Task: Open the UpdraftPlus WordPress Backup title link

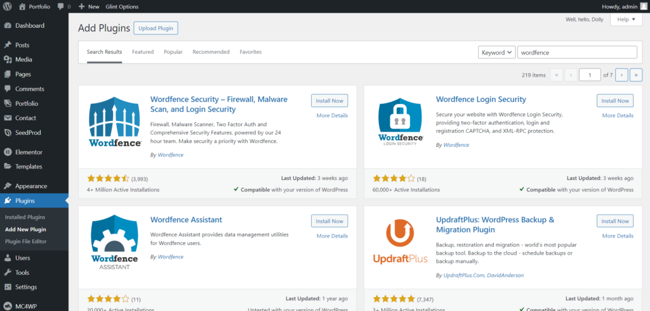Action: pos(495,225)
